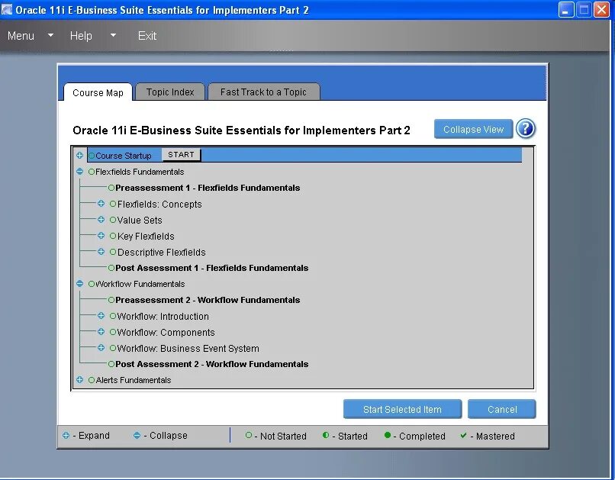This screenshot has width=615, height=480.
Task: Select Preassessment 1 - Flexfields Fundamentals
Action: click(208, 188)
